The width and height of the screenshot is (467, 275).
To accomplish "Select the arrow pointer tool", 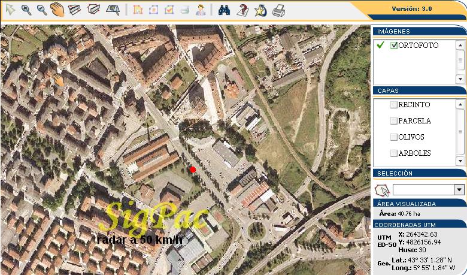I will click(10, 10).
